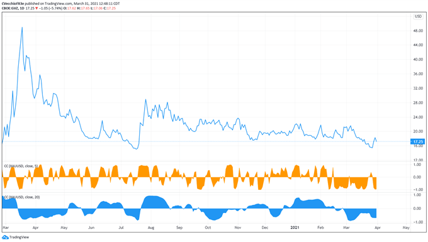The height and width of the screenshot is (242, 428).
Task: Click the CC (XAUUSD, close, 20) indicator label
Action: (x=22, y=197)
